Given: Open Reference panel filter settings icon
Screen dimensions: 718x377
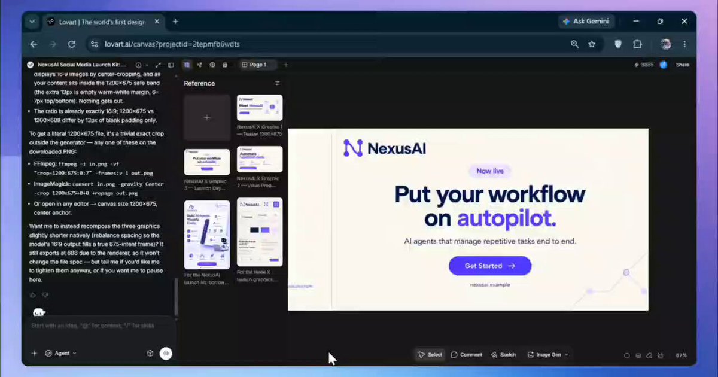Looking at the screenshot, I should [277, 83].
